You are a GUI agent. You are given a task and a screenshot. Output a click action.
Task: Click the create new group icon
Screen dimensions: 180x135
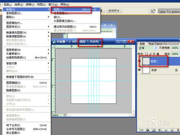[x=166, y=130]
